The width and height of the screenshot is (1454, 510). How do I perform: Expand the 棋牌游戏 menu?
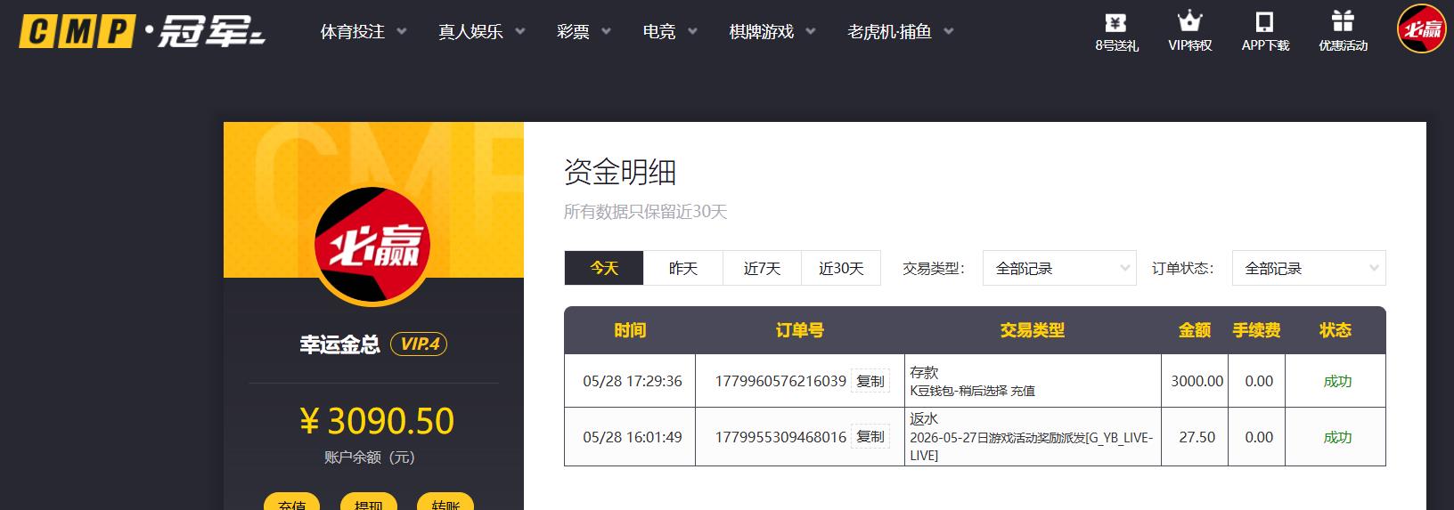coord(772,32)
